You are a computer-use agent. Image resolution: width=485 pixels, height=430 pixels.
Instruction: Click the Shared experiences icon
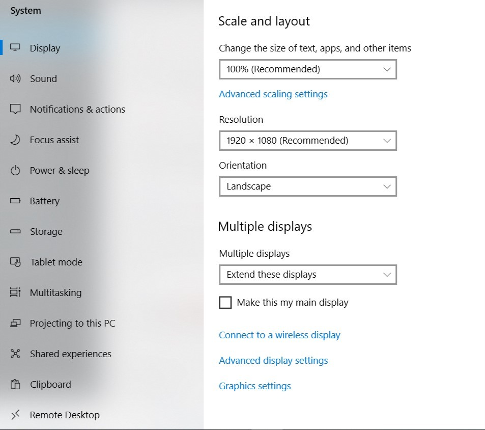pos(15,354)
